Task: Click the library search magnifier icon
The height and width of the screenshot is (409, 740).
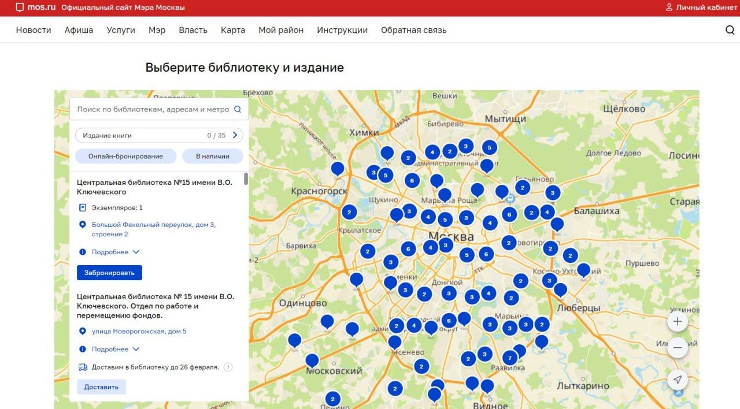Action: (x=238, y=109)
